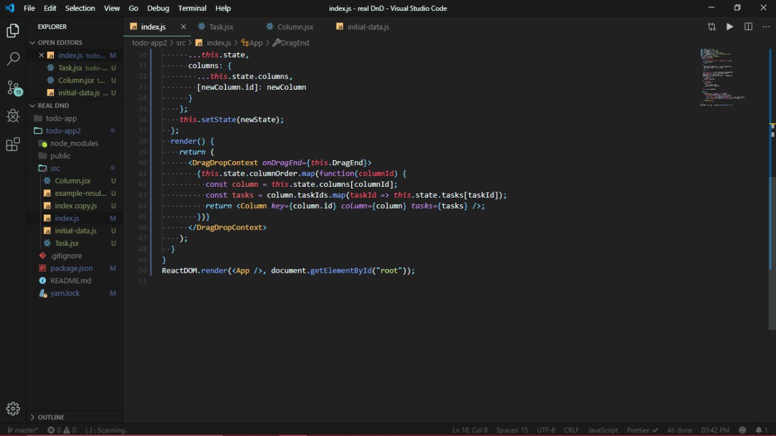Collapse the src folder

coord(55,168)
